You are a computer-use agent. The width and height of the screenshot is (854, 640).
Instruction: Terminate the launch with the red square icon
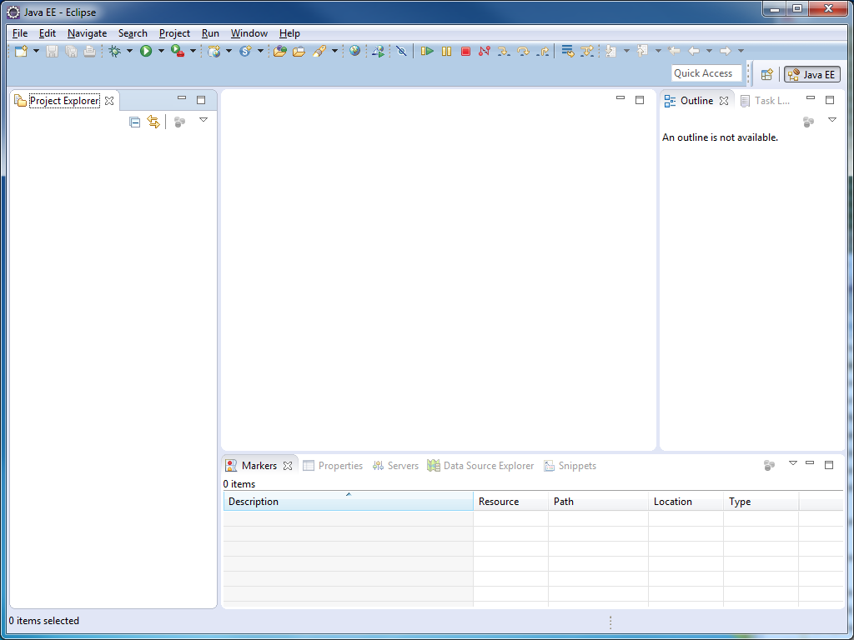point(465,51)
